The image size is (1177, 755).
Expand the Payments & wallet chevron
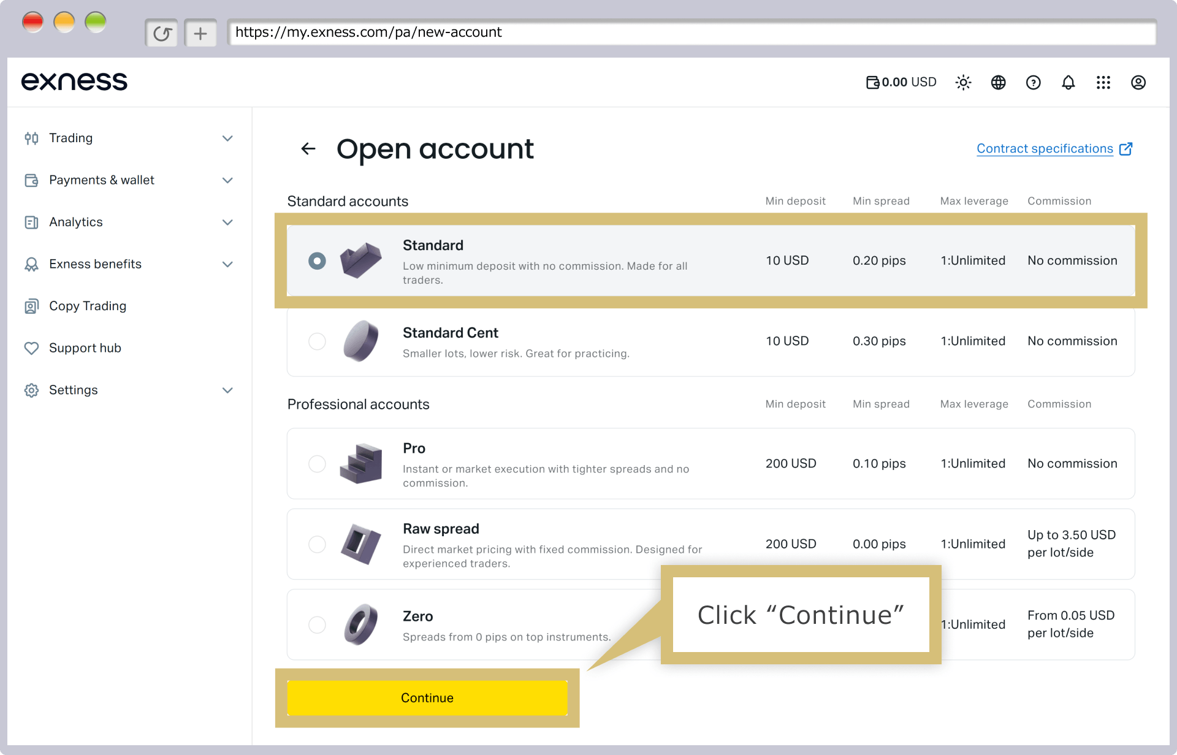[x=227, y=180]
